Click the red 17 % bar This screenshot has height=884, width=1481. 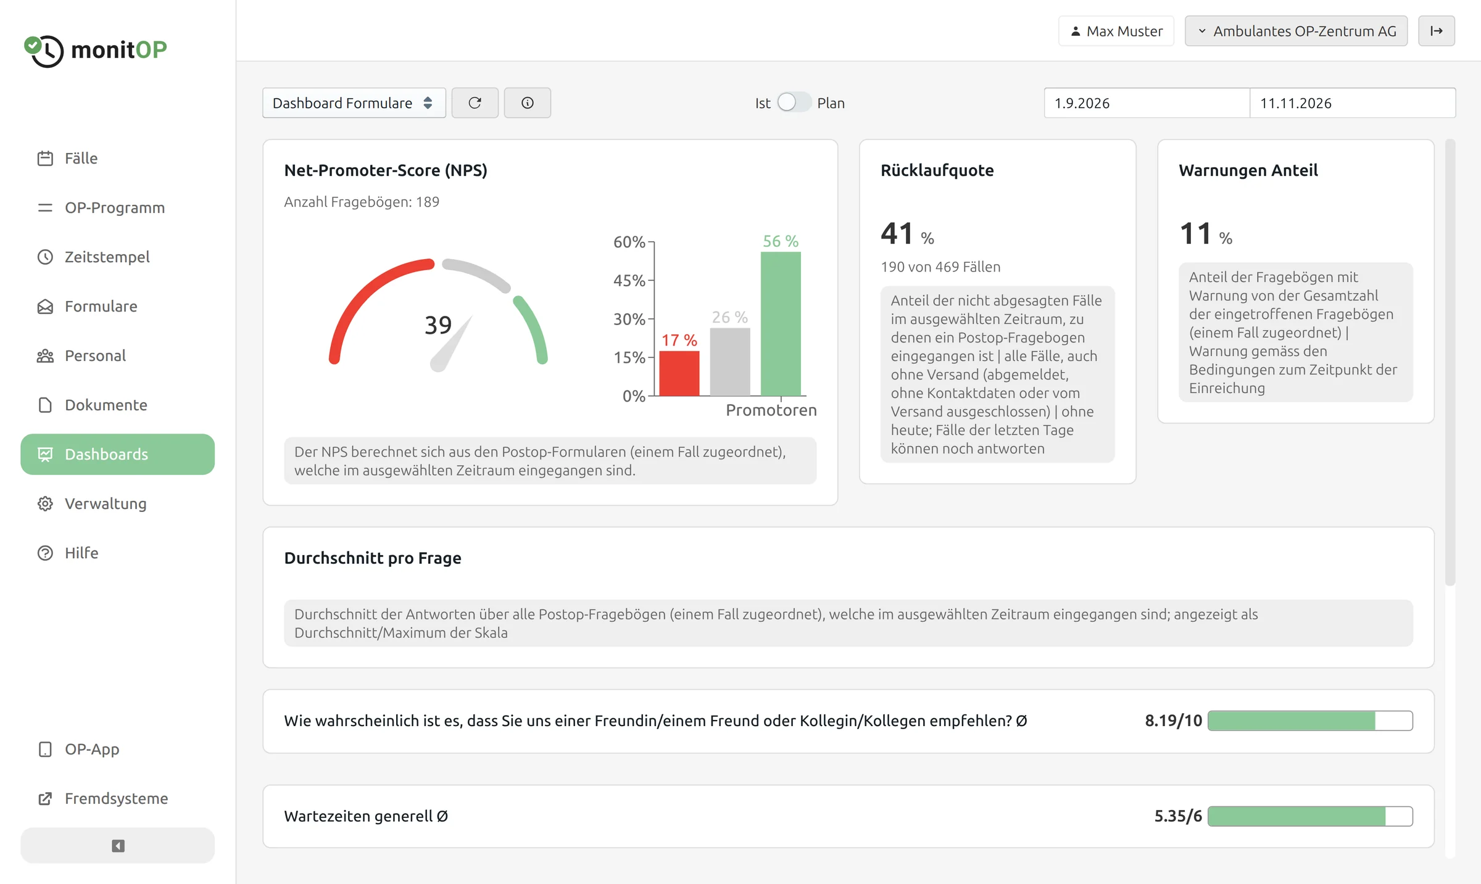click(x=679, y=373)
